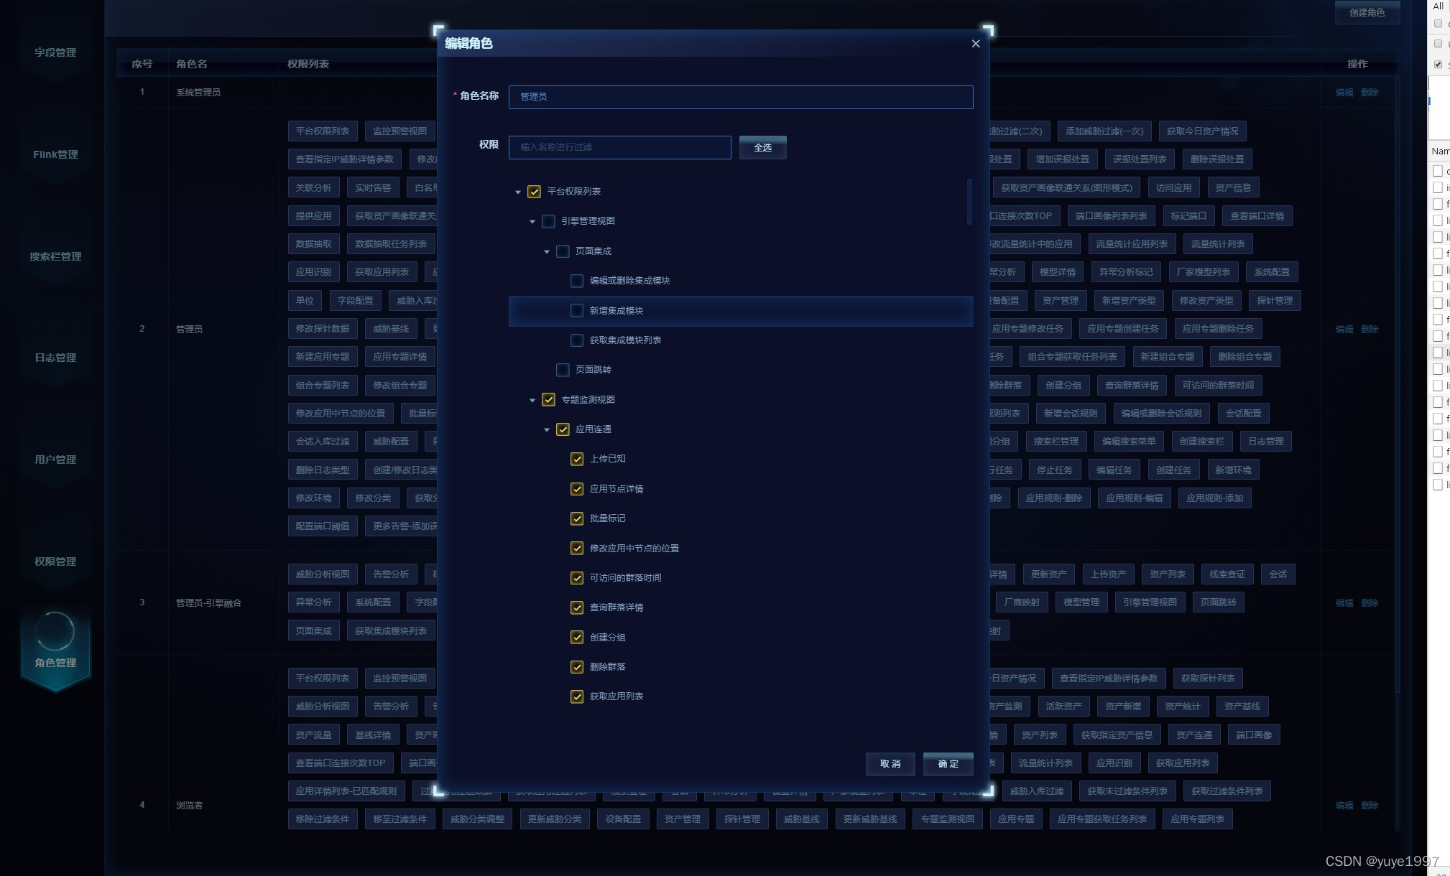Click 删除 link for 系统管理员 row
1450x876 pixels.
click(1370, 93)
